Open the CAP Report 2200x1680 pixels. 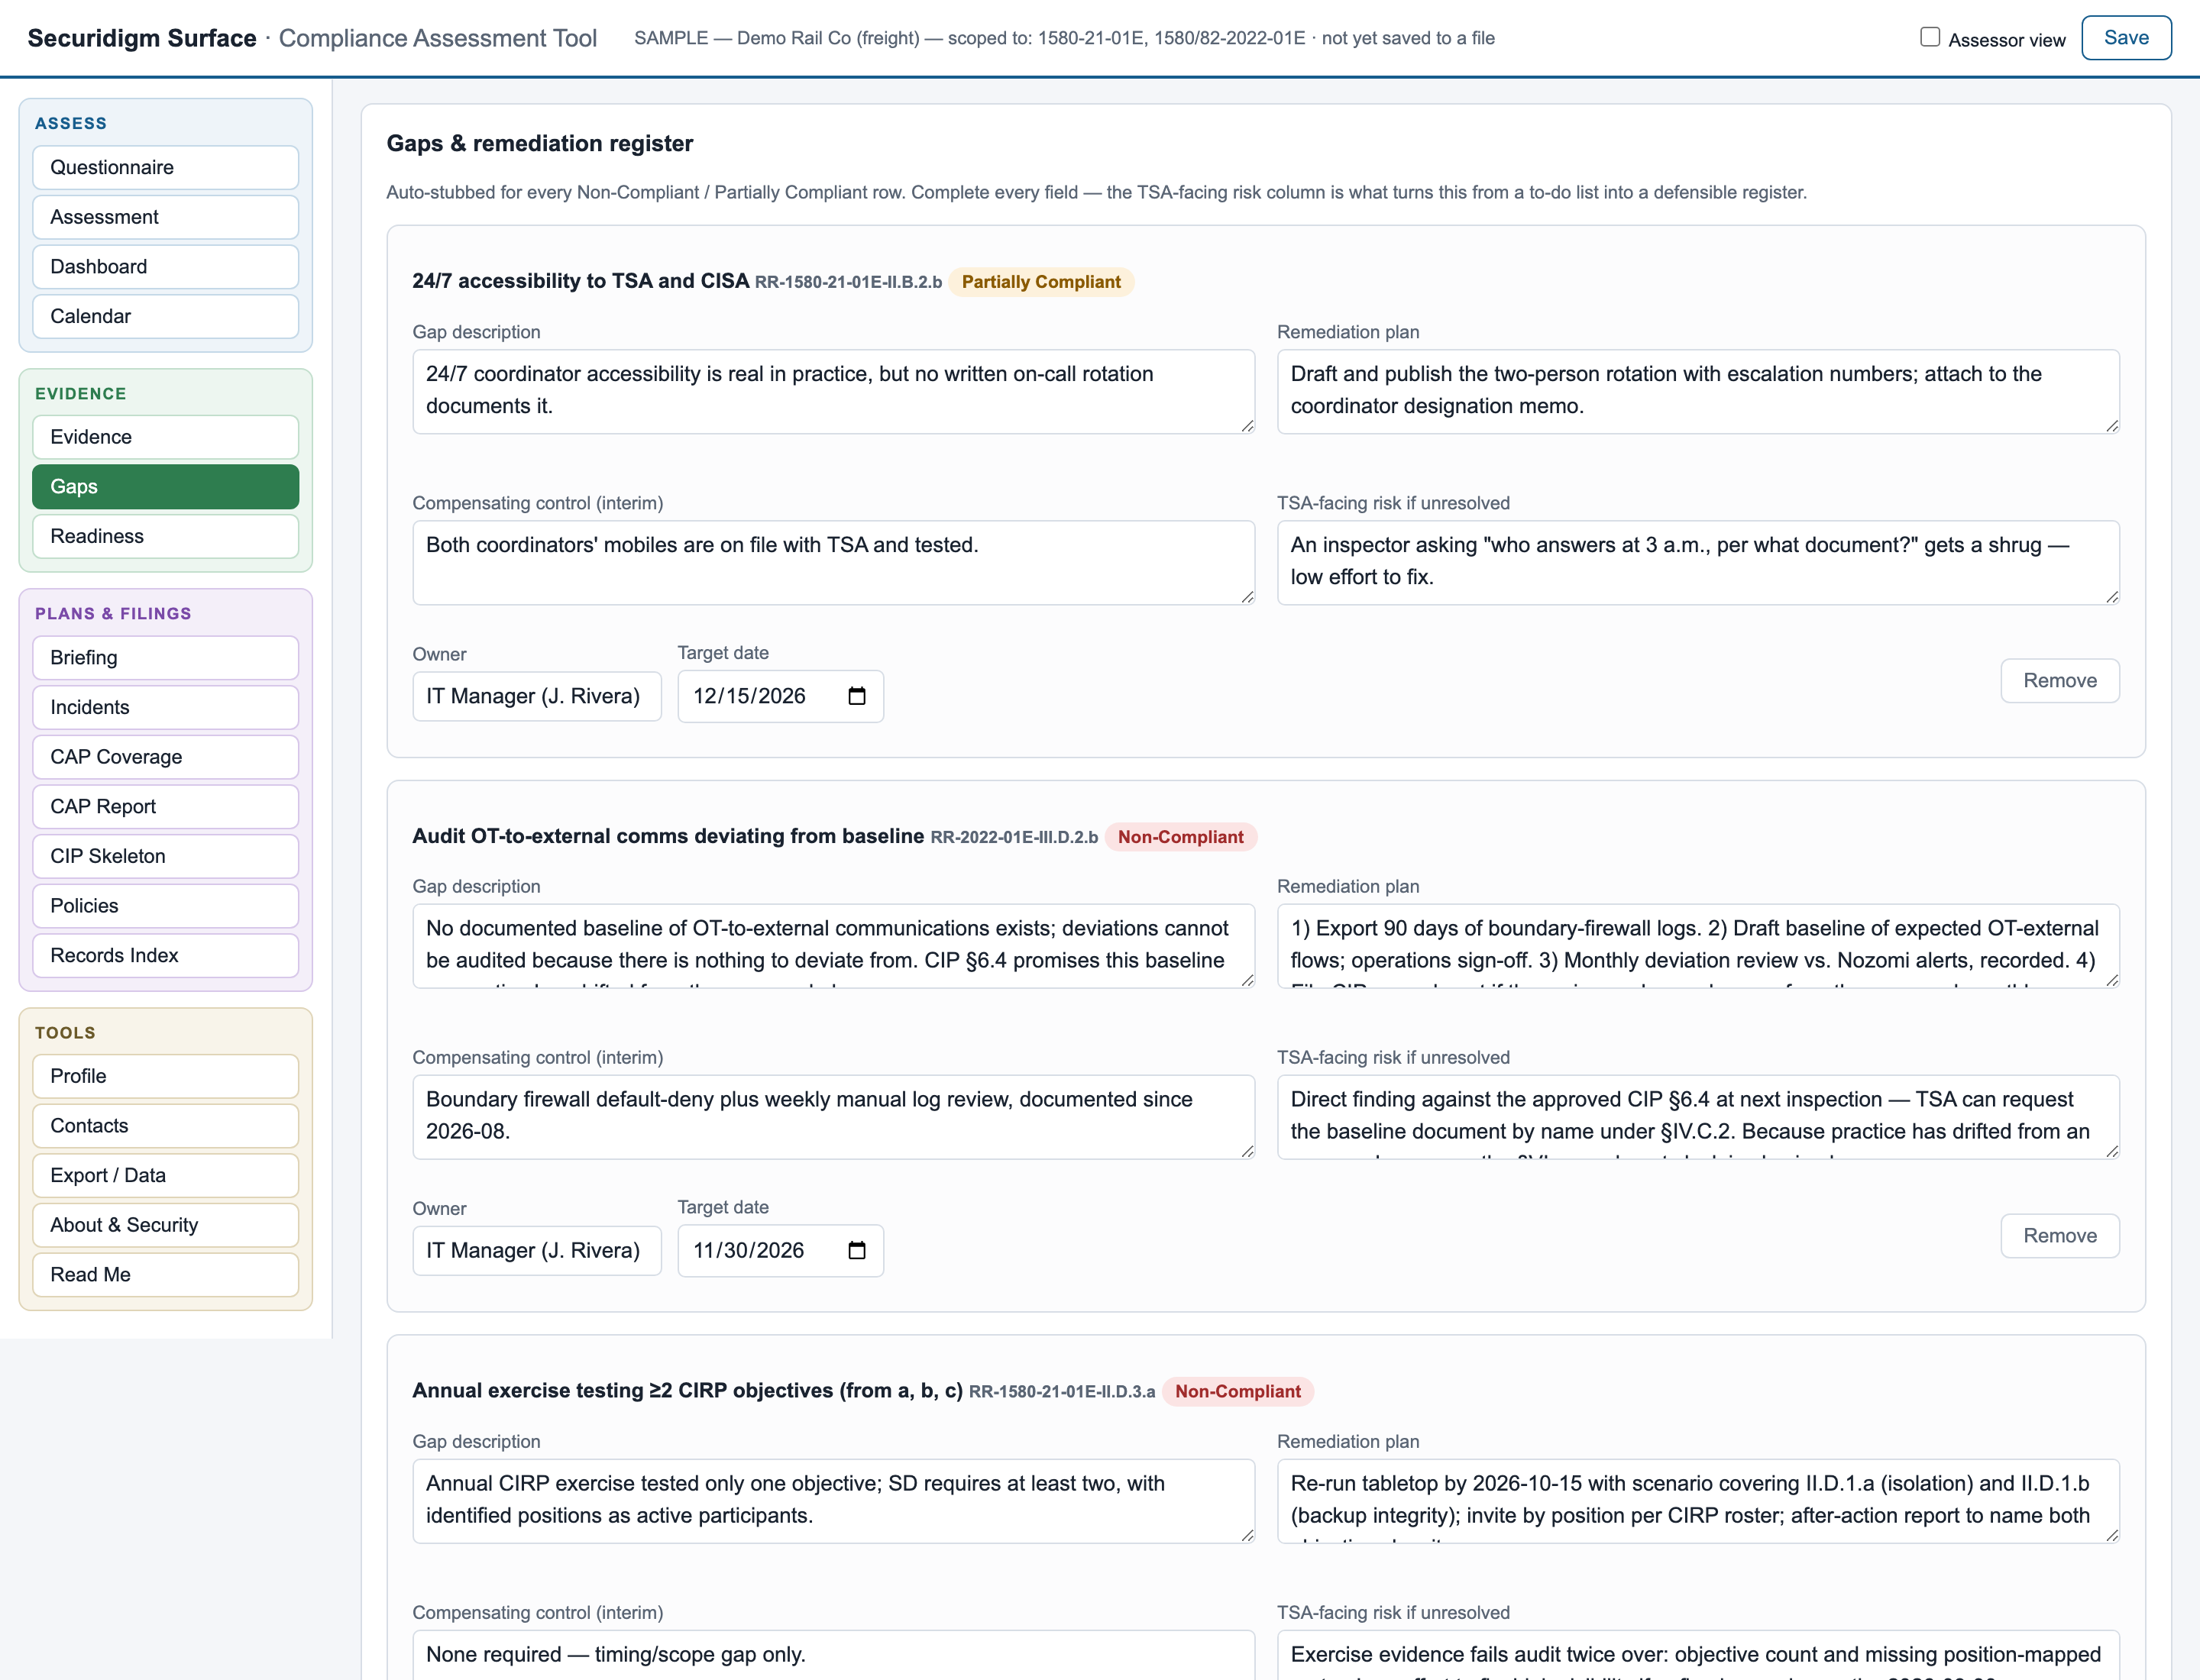click(166, 807)
